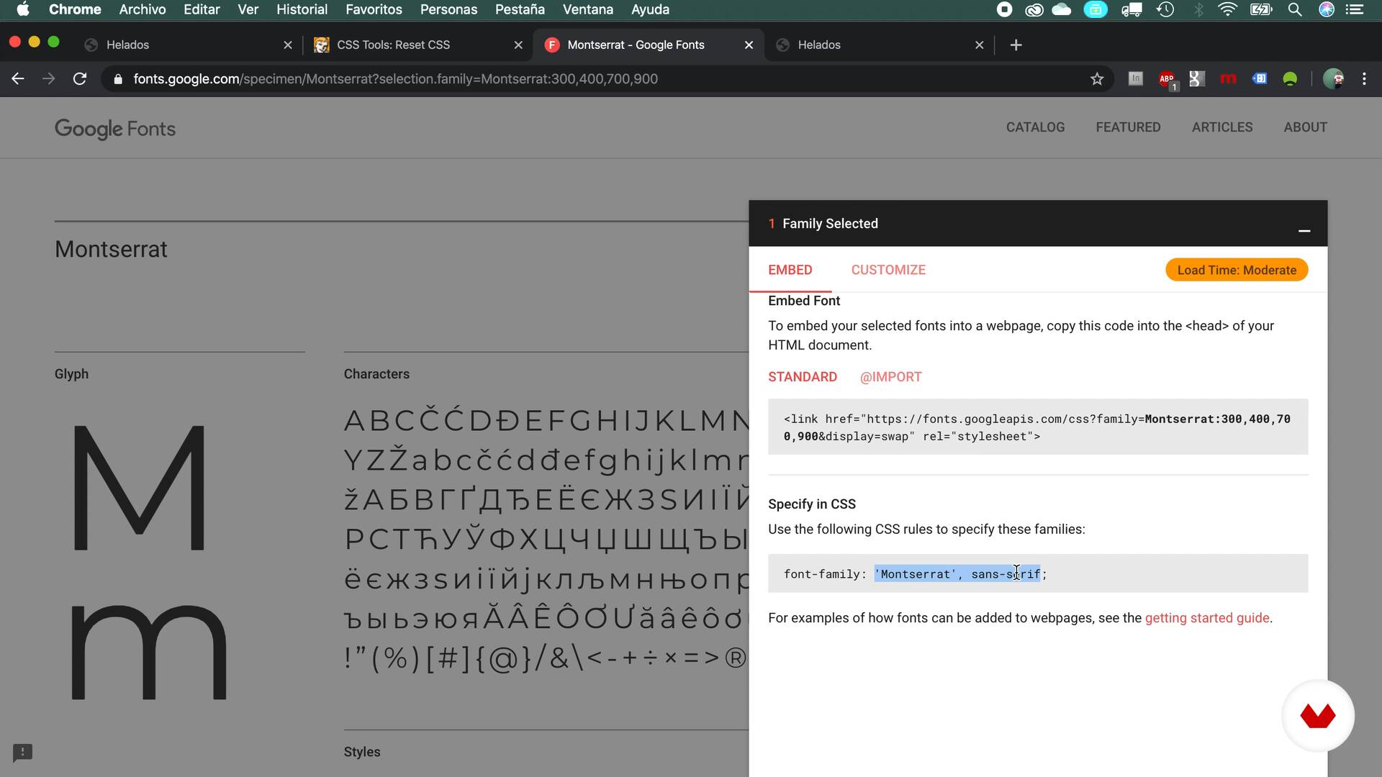Open macOS Spotlight search icon
The image size is (1382, 777).
pyautogui.click(x=1295, y=9)
